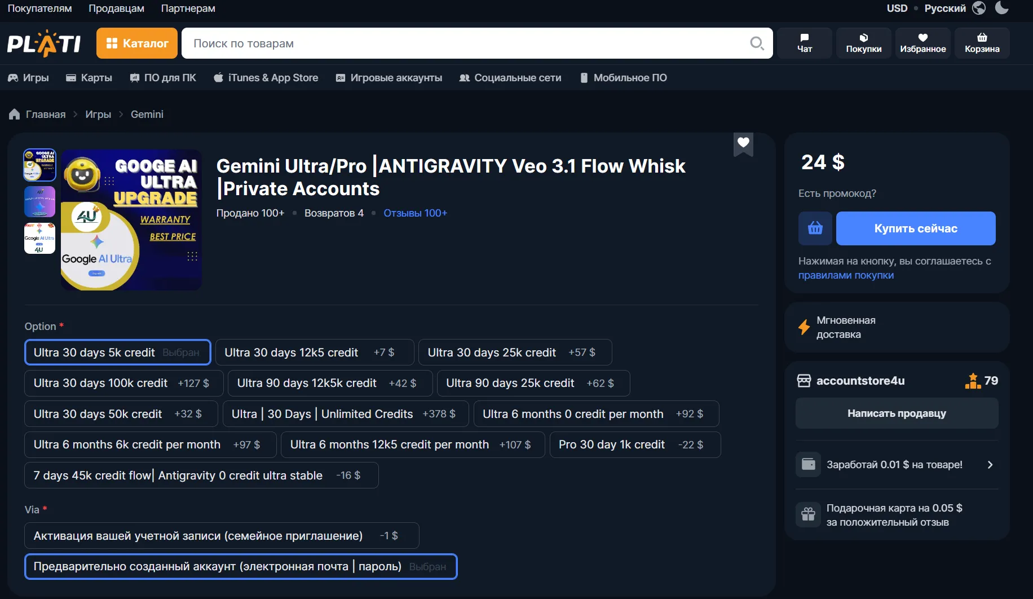Click the instant delivery lightning icon
The width and height of the screenshot is (1033, 599).
pyautogui.click(x=804, y=327)
